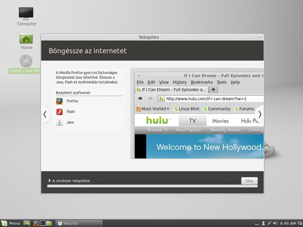This screenshot has height=227, width=303.
Task: Click the Java icon in software list
Action: pos(59,122)
